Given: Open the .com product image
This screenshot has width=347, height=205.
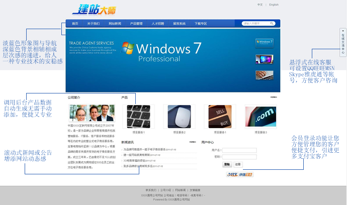Looking at the screenshot, I should [261, 117].
